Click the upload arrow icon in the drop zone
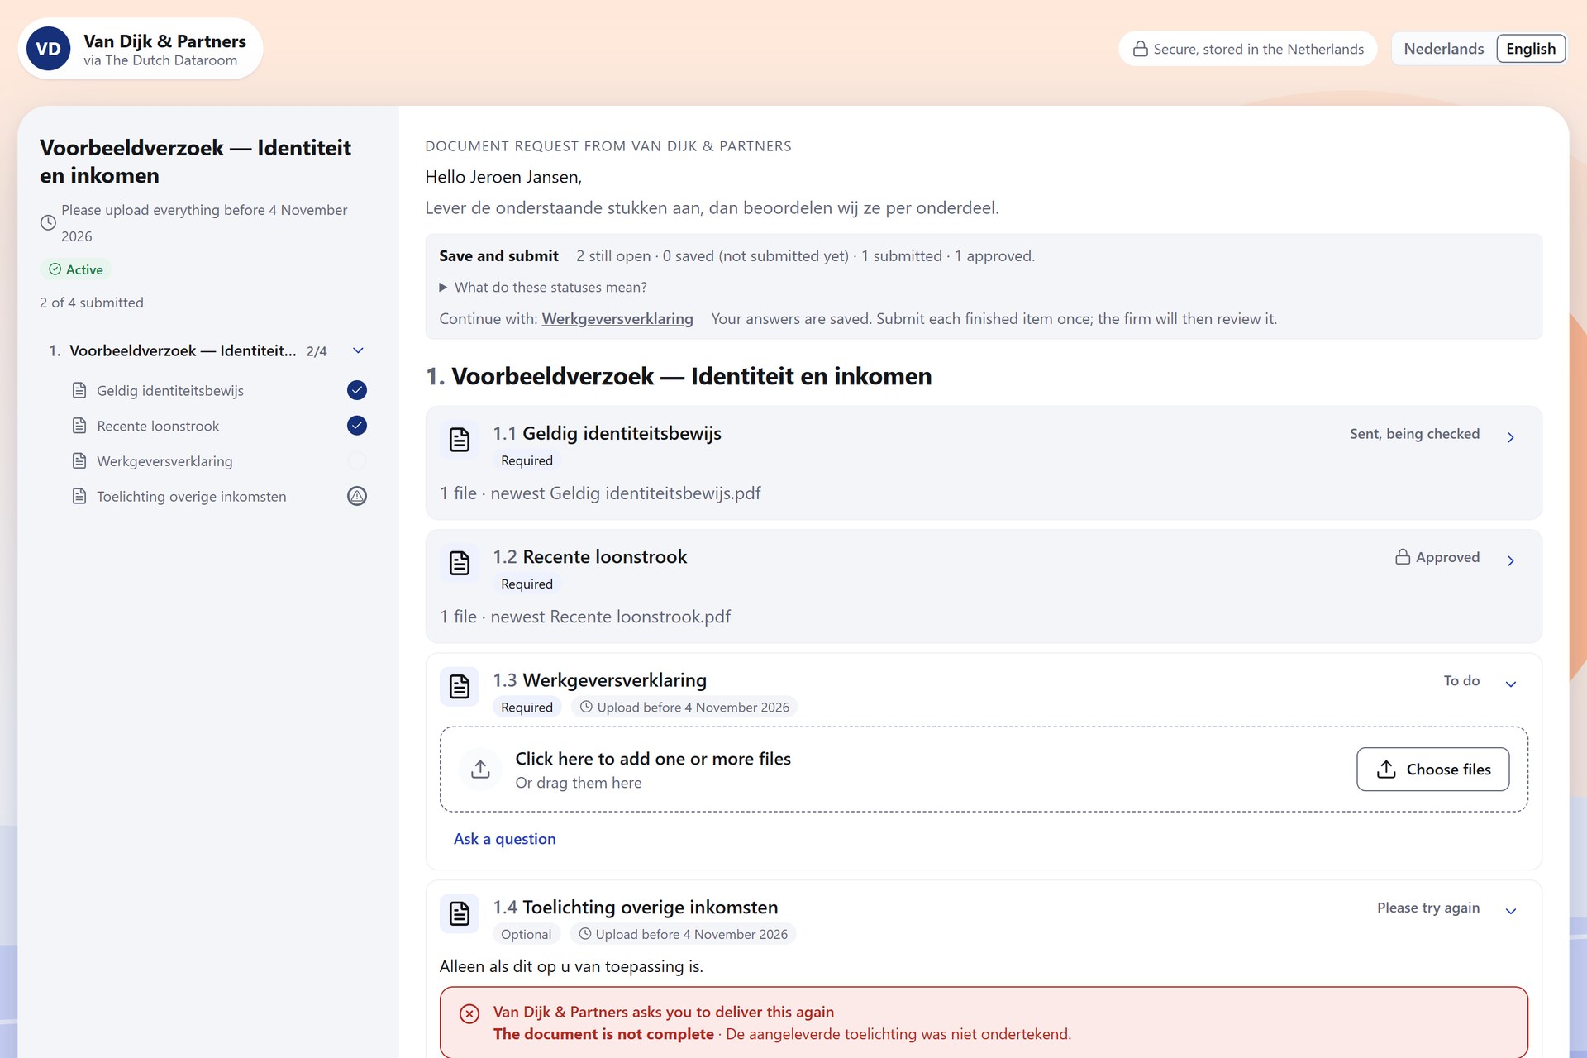This screenshot has width=1587, height=1058. 480,770
